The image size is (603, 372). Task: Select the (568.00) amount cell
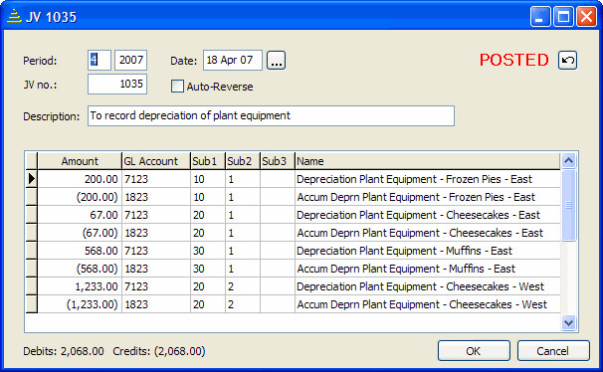coord(80,269)
